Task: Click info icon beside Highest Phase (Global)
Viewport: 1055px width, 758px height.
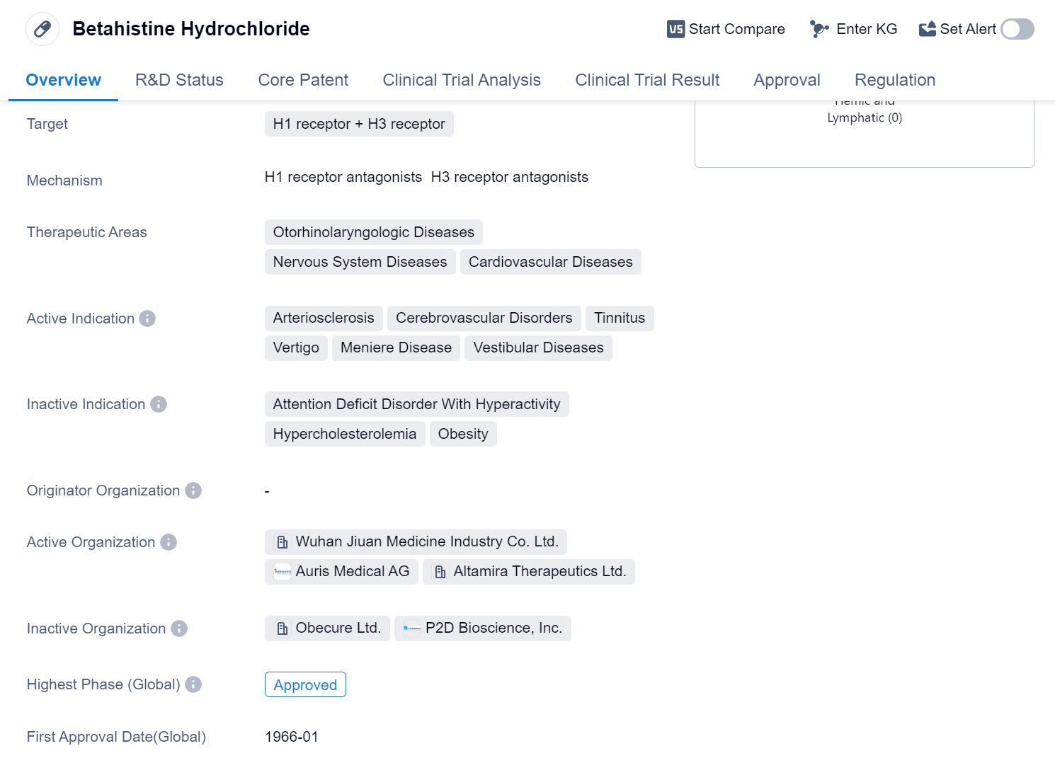Action: click(193, 684)
